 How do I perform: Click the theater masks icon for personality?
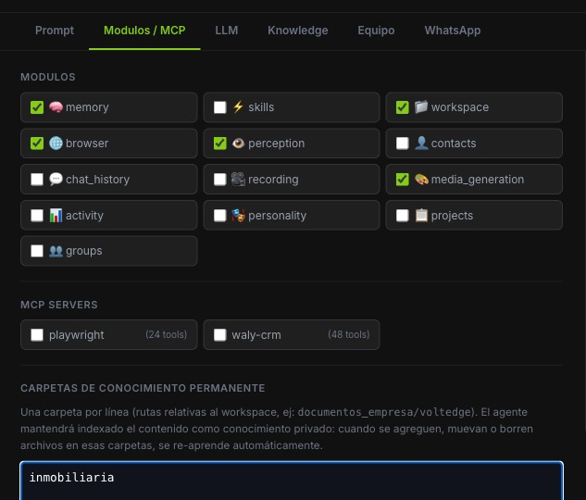click(x=239, y=215)
